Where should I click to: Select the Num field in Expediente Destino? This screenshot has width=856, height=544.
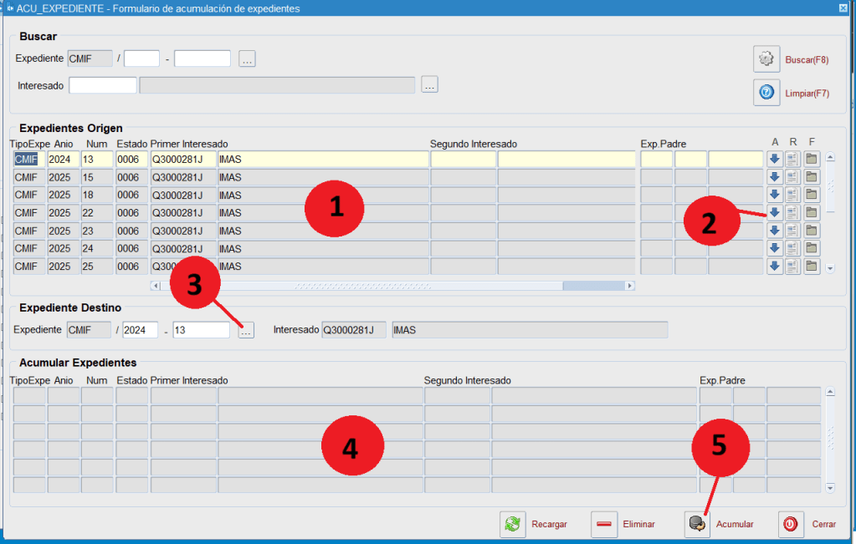coord(201,330)
